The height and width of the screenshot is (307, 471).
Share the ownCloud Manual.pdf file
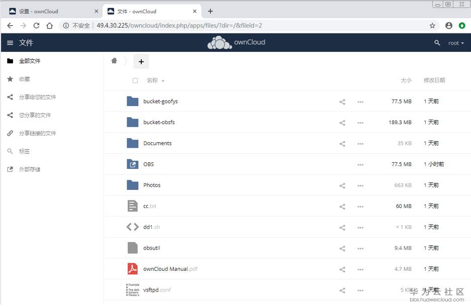(342, 269)
